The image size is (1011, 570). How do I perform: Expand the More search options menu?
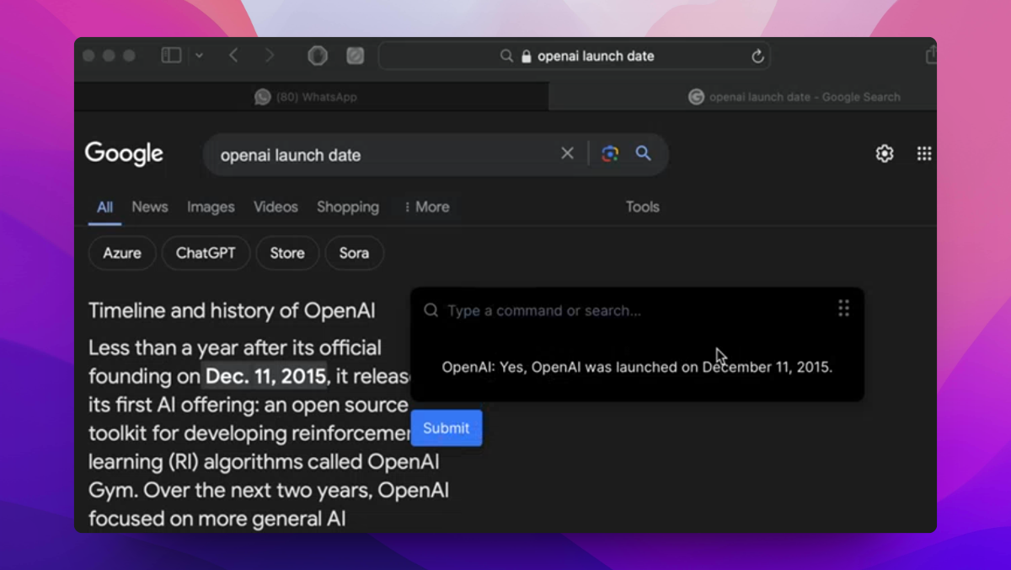point(426,207)
